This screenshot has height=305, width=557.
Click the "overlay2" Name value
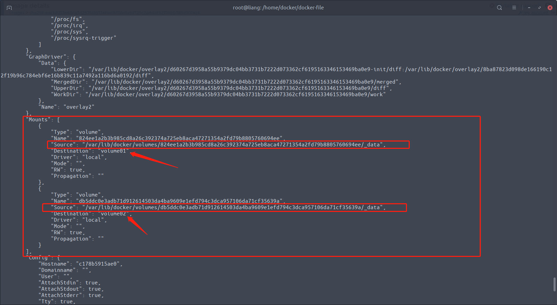point(79,107)
